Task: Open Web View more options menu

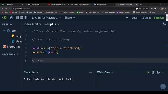Action: [x=164, y=72]
